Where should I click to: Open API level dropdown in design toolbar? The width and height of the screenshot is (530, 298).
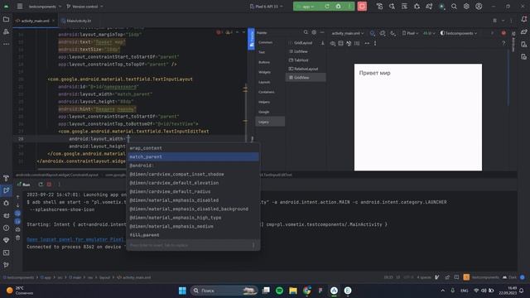(x=429, y=33)
